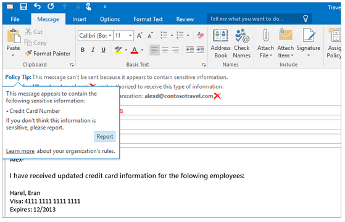Click the Visa: 4111 1111 1111 1111 line
Image resolution: width=345 pixels, height=222 pixels.
click(x=45, y=201)
